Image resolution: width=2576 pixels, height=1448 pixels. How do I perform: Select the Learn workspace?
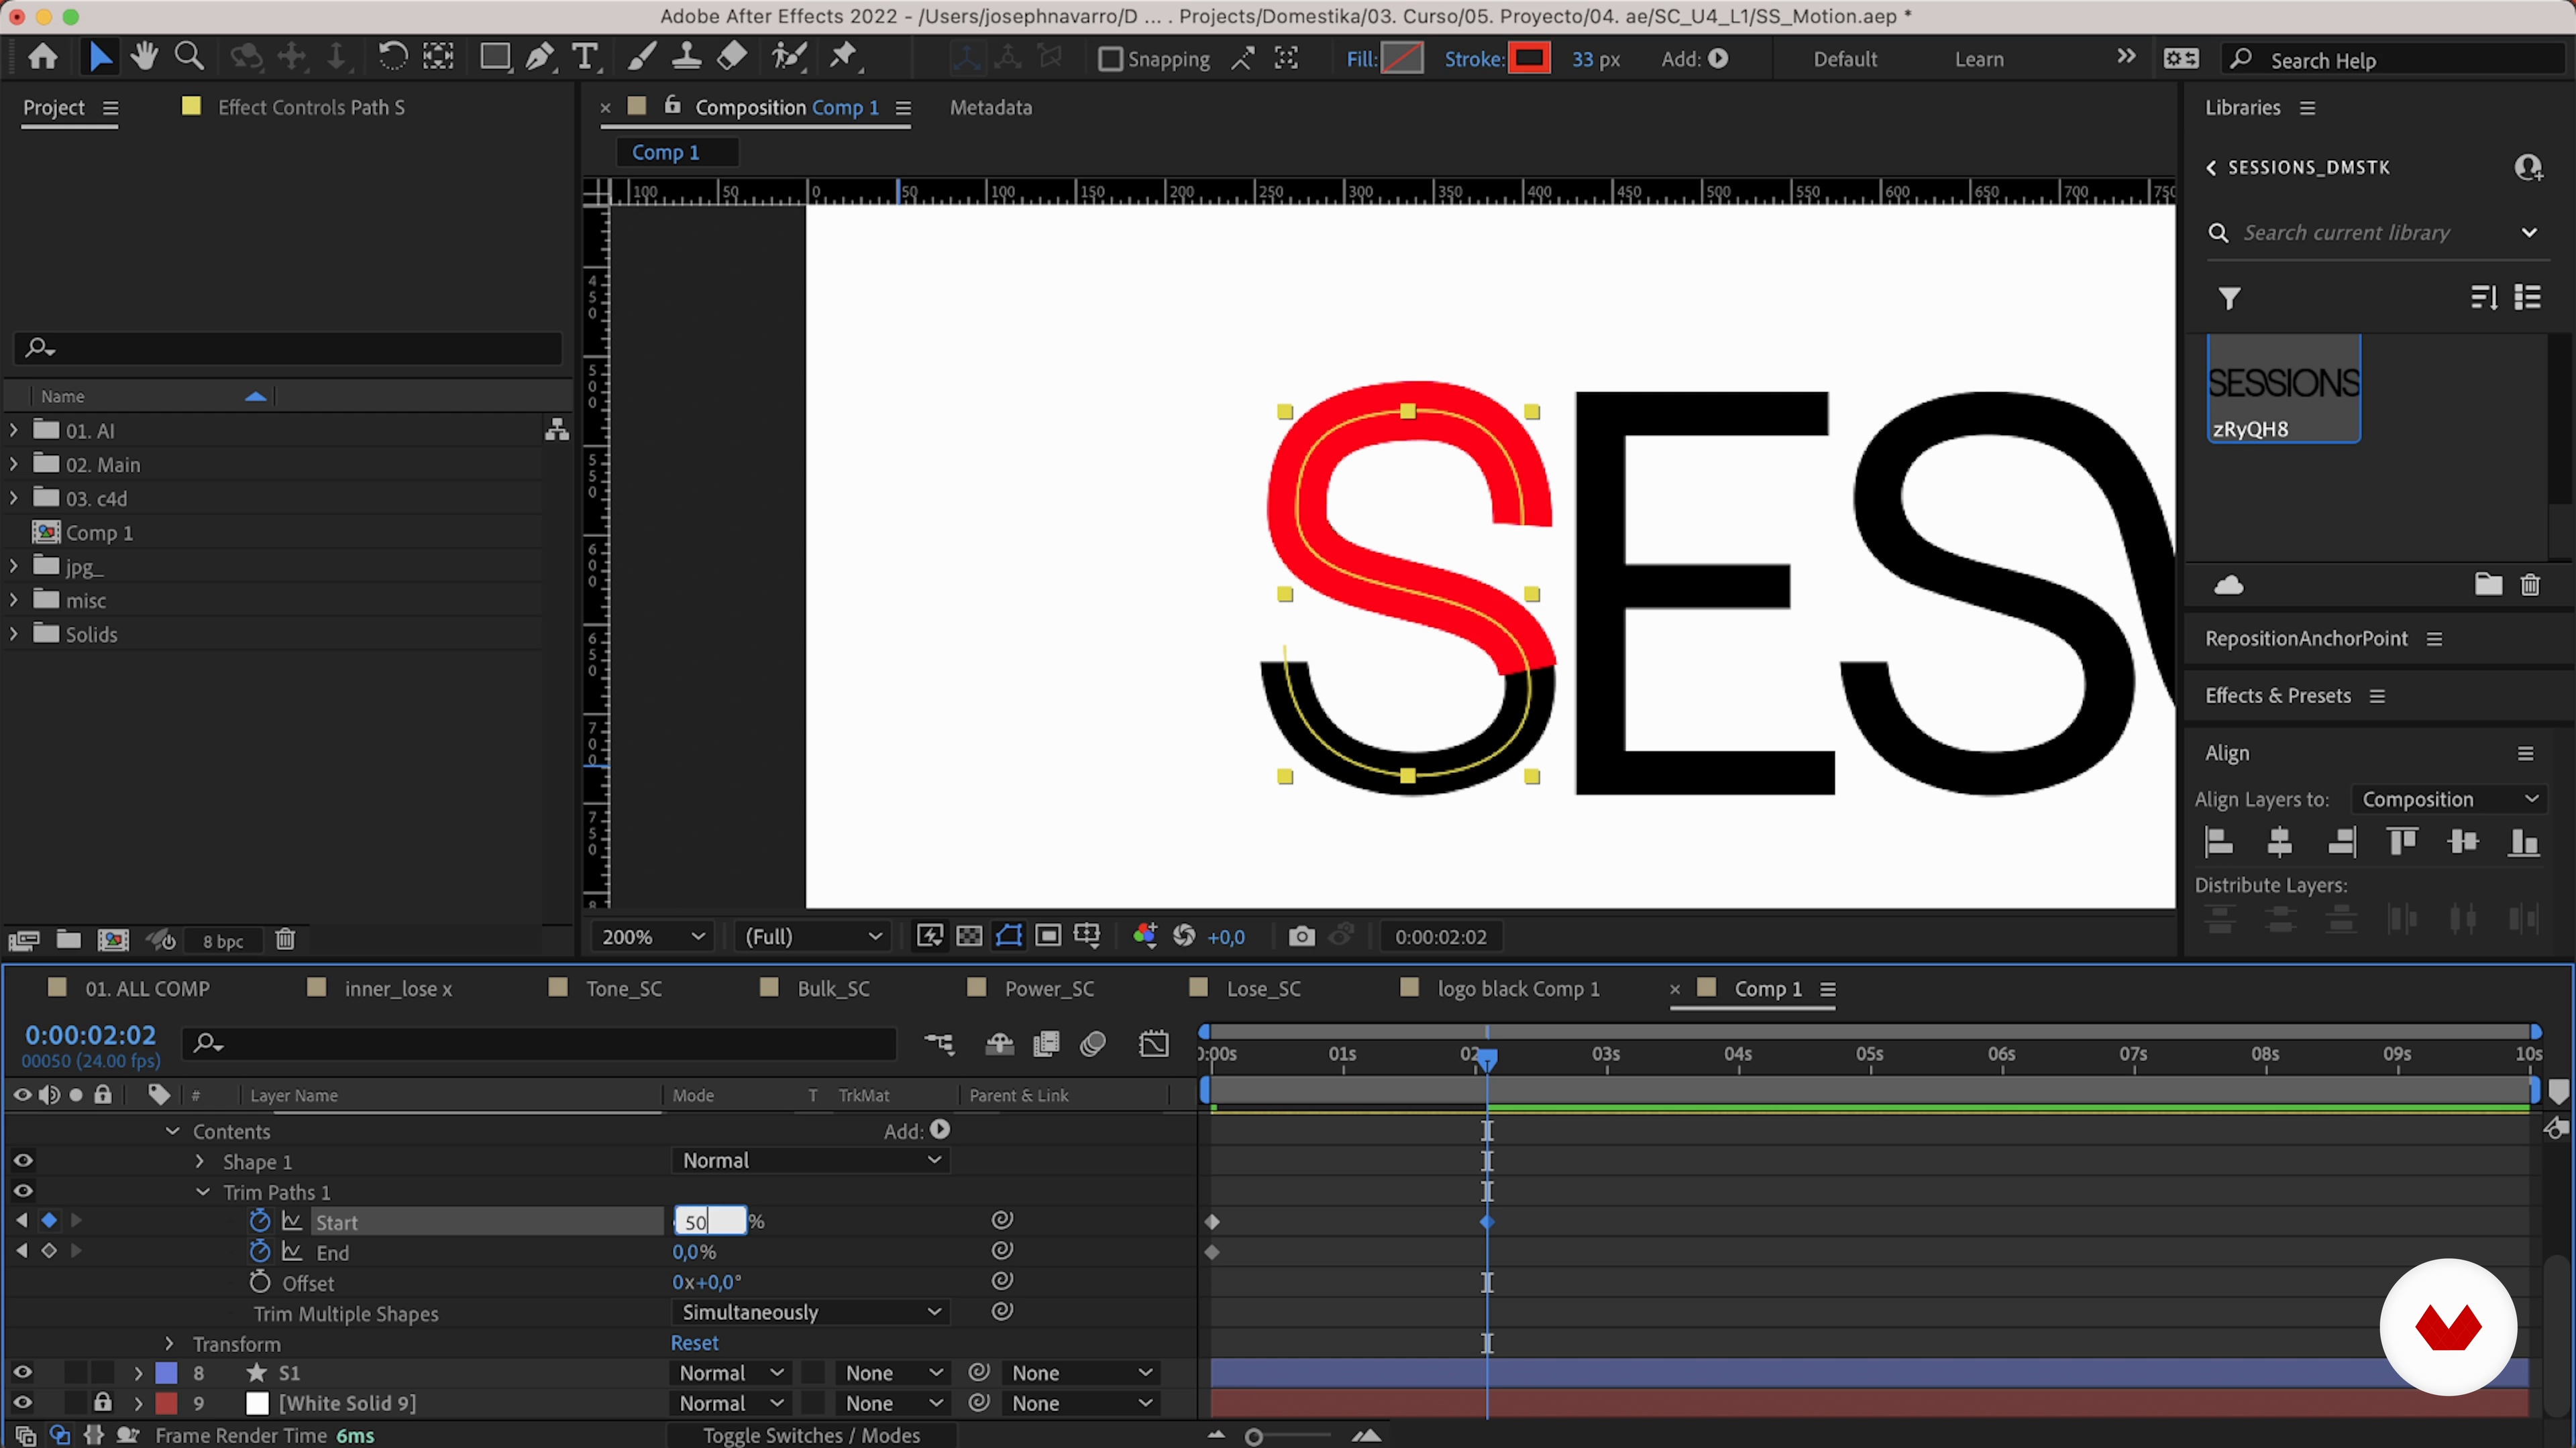pyautogui.click(x=1979, y=59)
